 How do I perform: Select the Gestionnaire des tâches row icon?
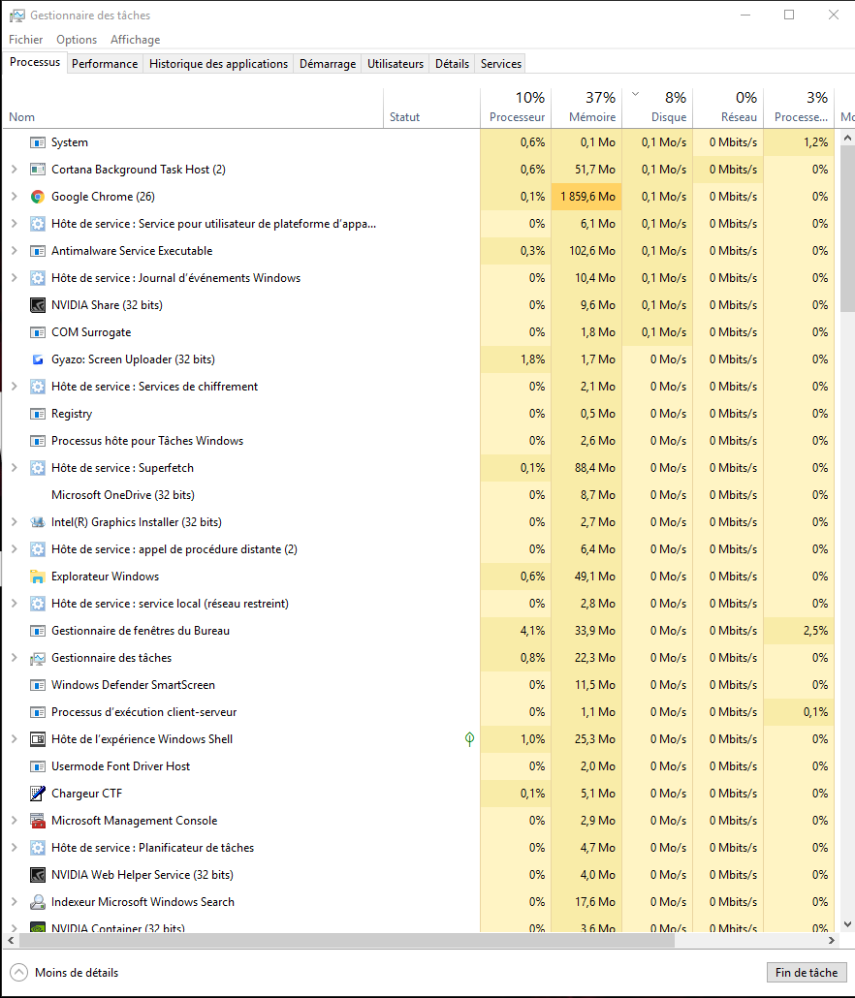[x=38, y=658]
